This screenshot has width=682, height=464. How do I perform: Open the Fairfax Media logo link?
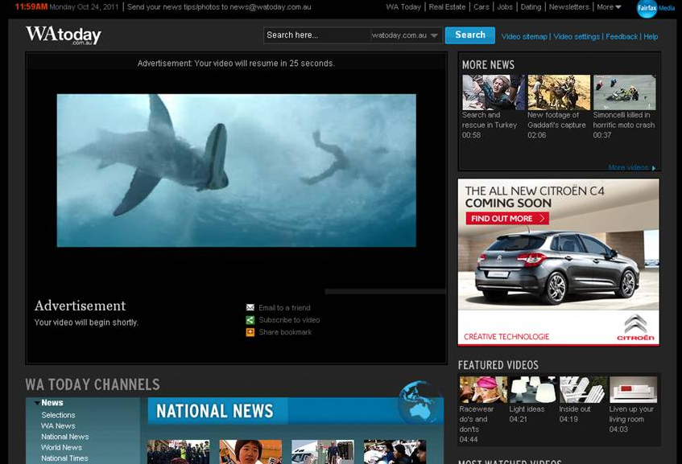(655, 8)
